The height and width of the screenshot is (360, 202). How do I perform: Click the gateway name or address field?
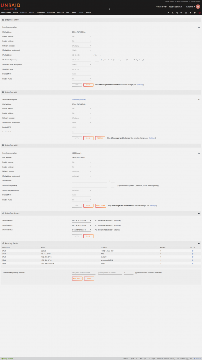110,273
